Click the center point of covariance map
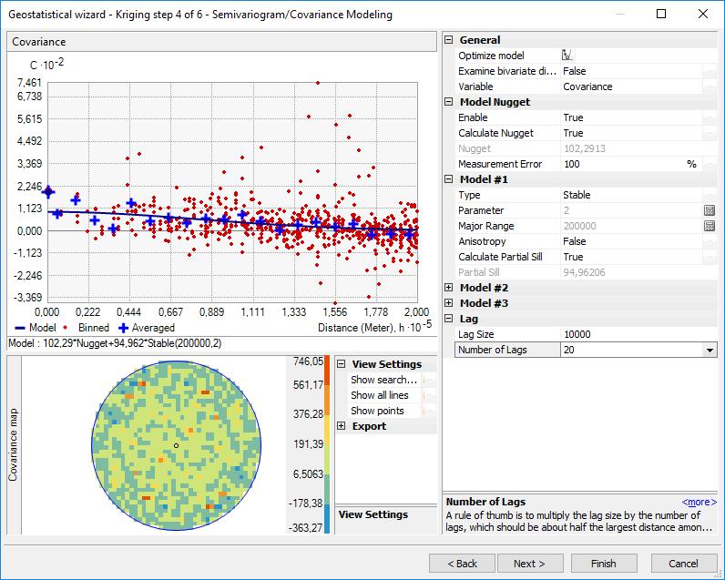The image size is (725, 580). (x=176, y=445)
